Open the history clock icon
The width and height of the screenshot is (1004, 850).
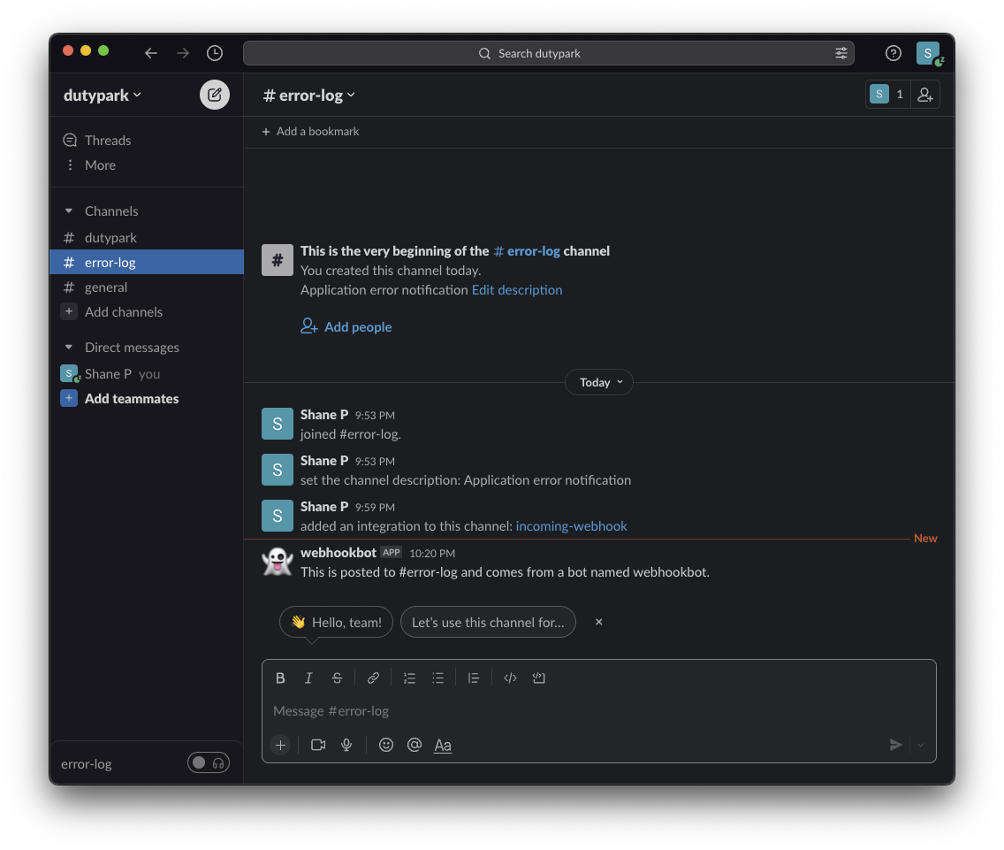tap(215, 53)
